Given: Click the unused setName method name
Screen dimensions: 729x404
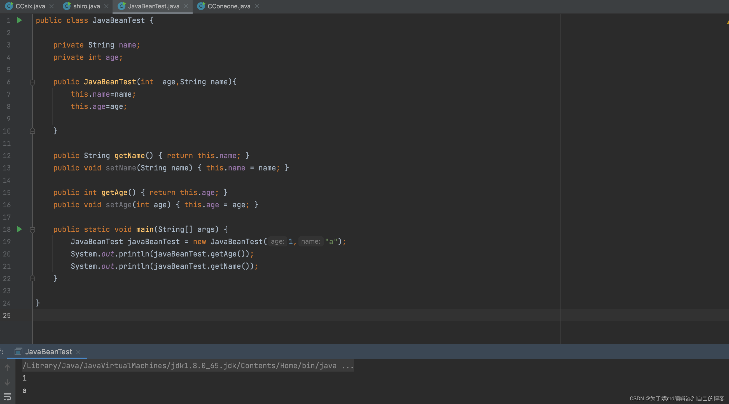Looking at the screenshot, I should tap(121, 168).
